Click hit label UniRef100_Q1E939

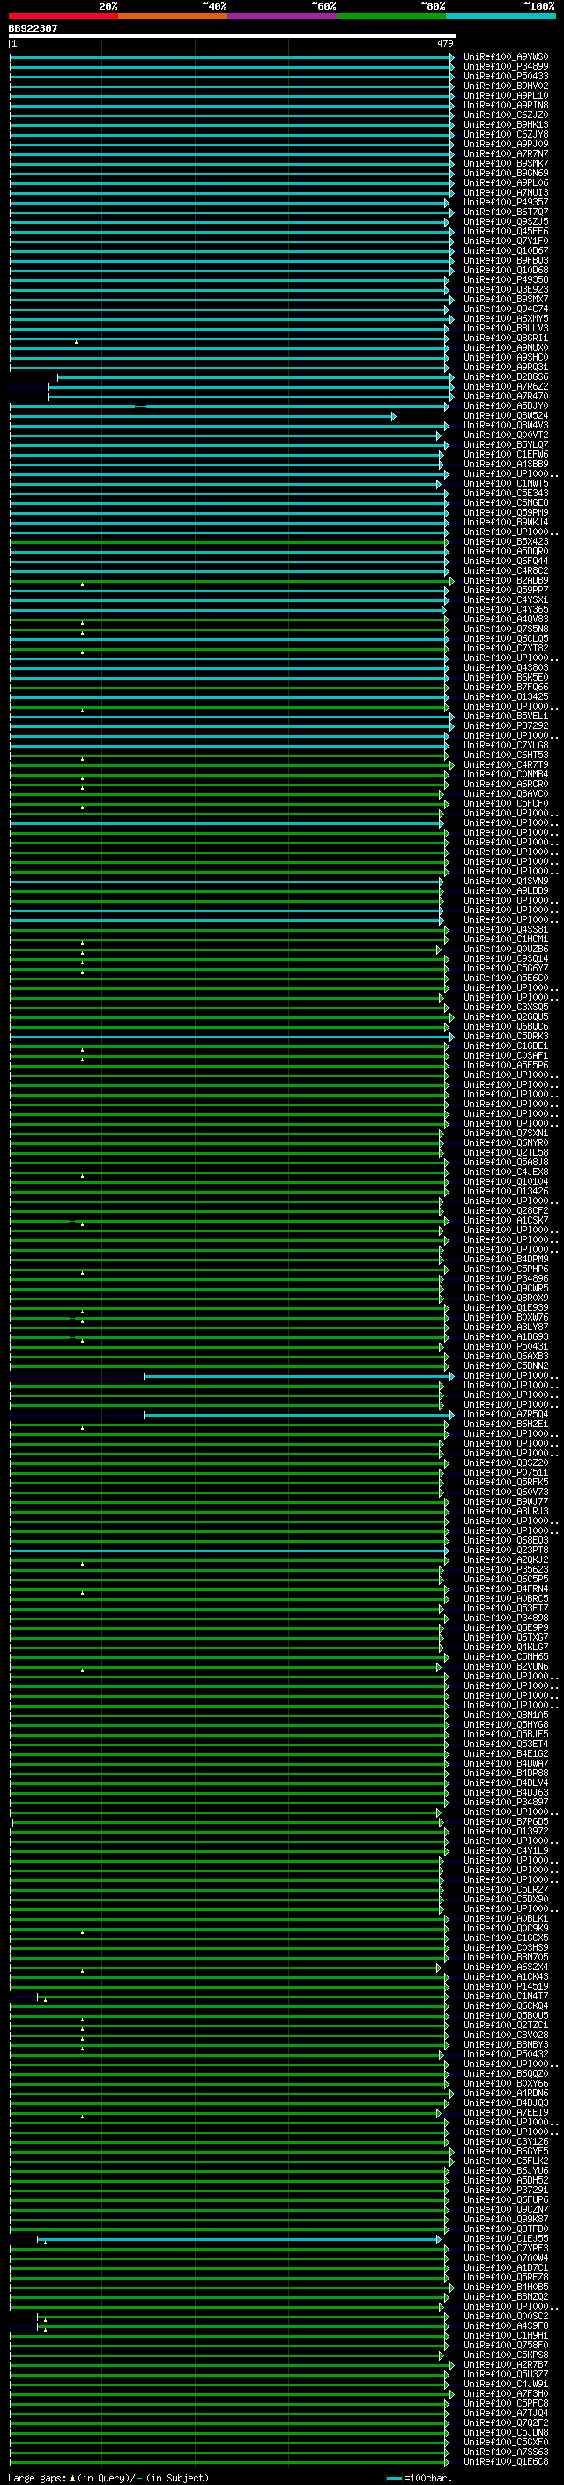(x=506, y=1308)
